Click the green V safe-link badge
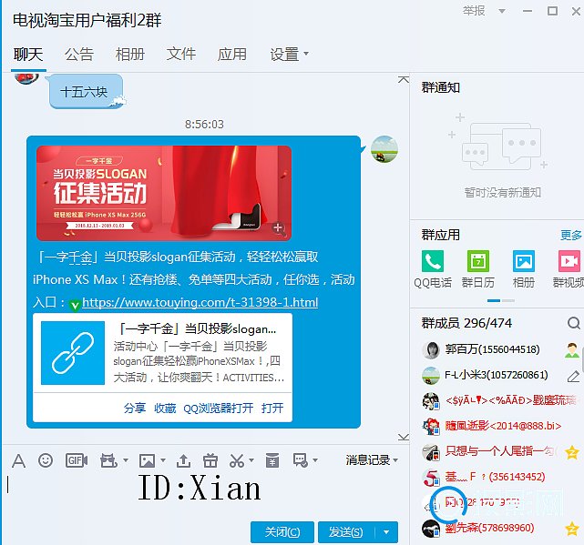Image resolution: width=584 pixels, height=545 pixels. [x=75, y=305]
